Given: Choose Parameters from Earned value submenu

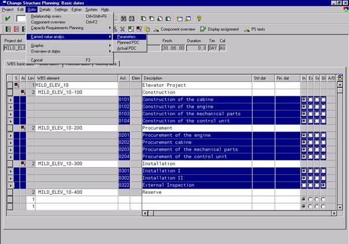Looking at the screenshot, I should click(129, 37).
